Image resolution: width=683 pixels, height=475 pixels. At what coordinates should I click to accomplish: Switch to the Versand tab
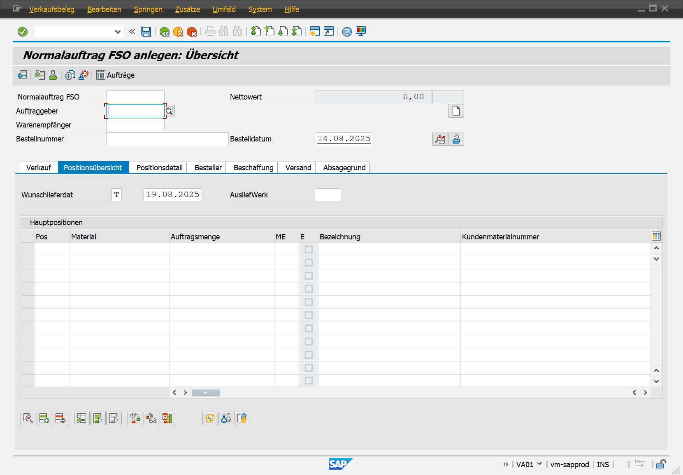click(x=298, y=168)
